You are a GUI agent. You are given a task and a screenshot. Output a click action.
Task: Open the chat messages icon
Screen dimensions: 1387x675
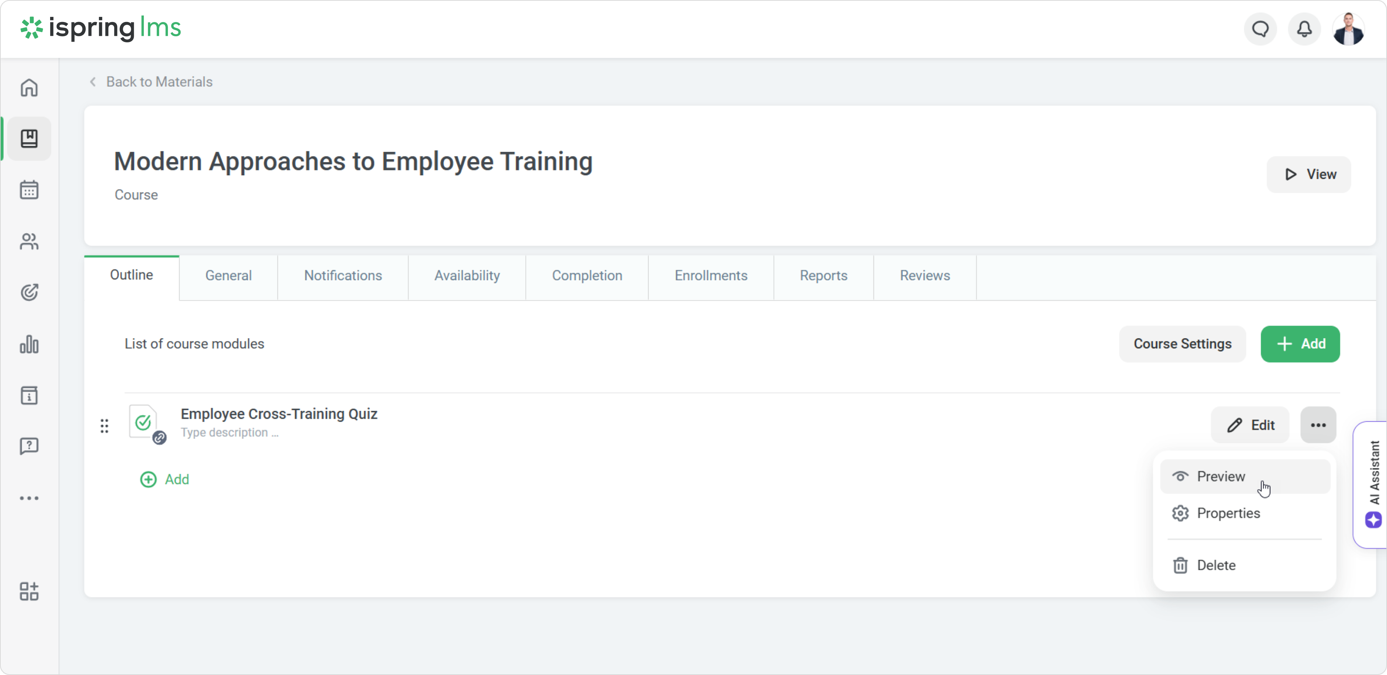tap(1260, 29)
